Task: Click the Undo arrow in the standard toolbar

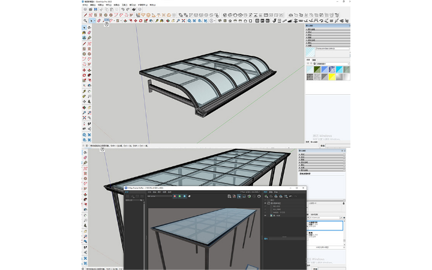Action: [123, 10]
